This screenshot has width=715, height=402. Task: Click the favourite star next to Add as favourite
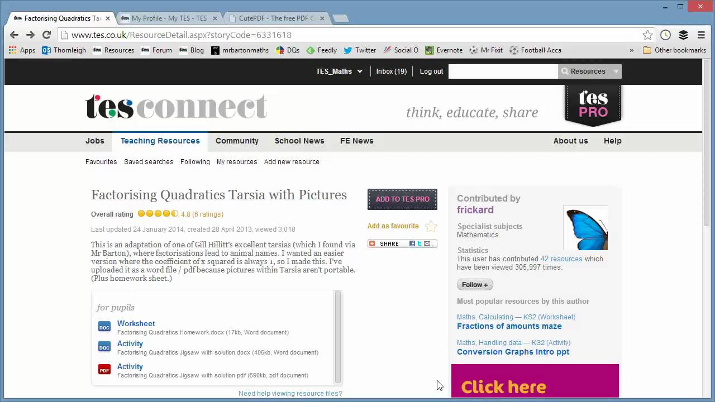click(431, 226)
